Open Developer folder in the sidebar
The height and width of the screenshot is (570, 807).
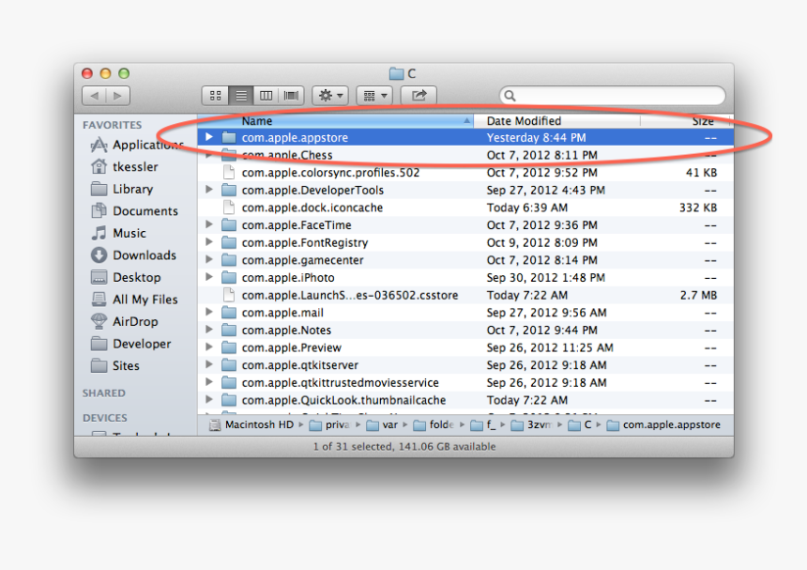tap(130, 344)
